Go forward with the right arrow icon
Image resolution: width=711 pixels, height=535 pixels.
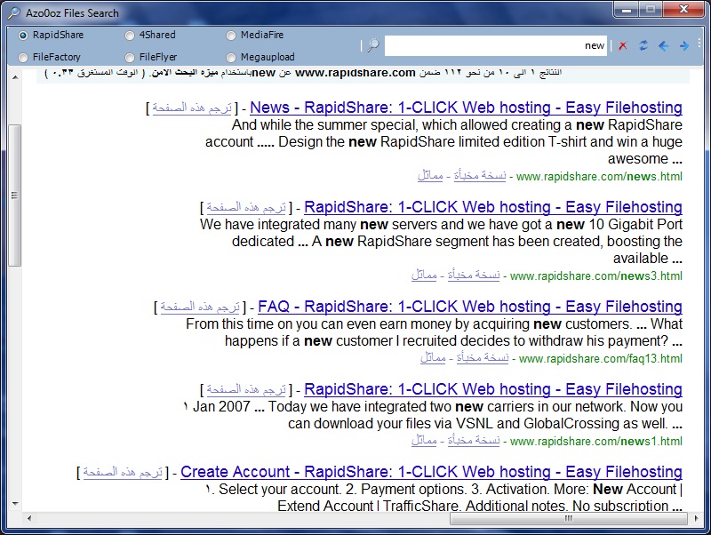[684, 46]
